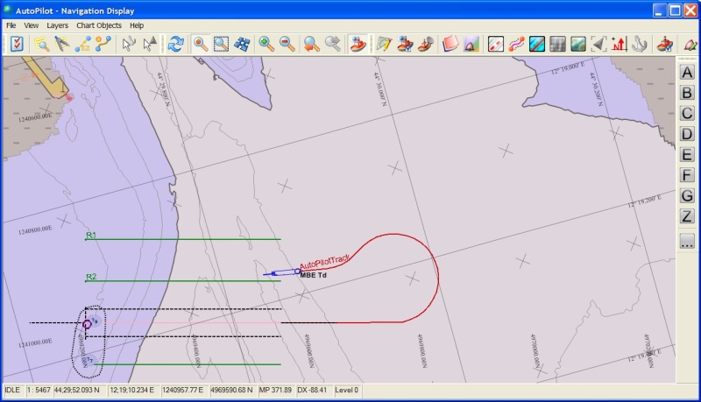Image resolution: width=701 pixels, height=402 pixels.
Task: Select the zoom-to-window rectangle tool
Action: (222, 44)
